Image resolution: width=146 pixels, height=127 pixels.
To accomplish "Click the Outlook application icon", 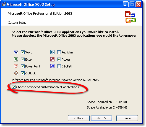I will click(16, 73).
